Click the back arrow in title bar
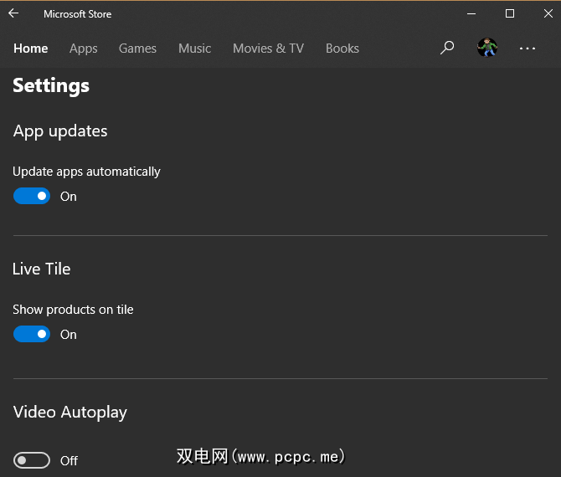This screenshot has height=477, width=561. click(13, 13)
